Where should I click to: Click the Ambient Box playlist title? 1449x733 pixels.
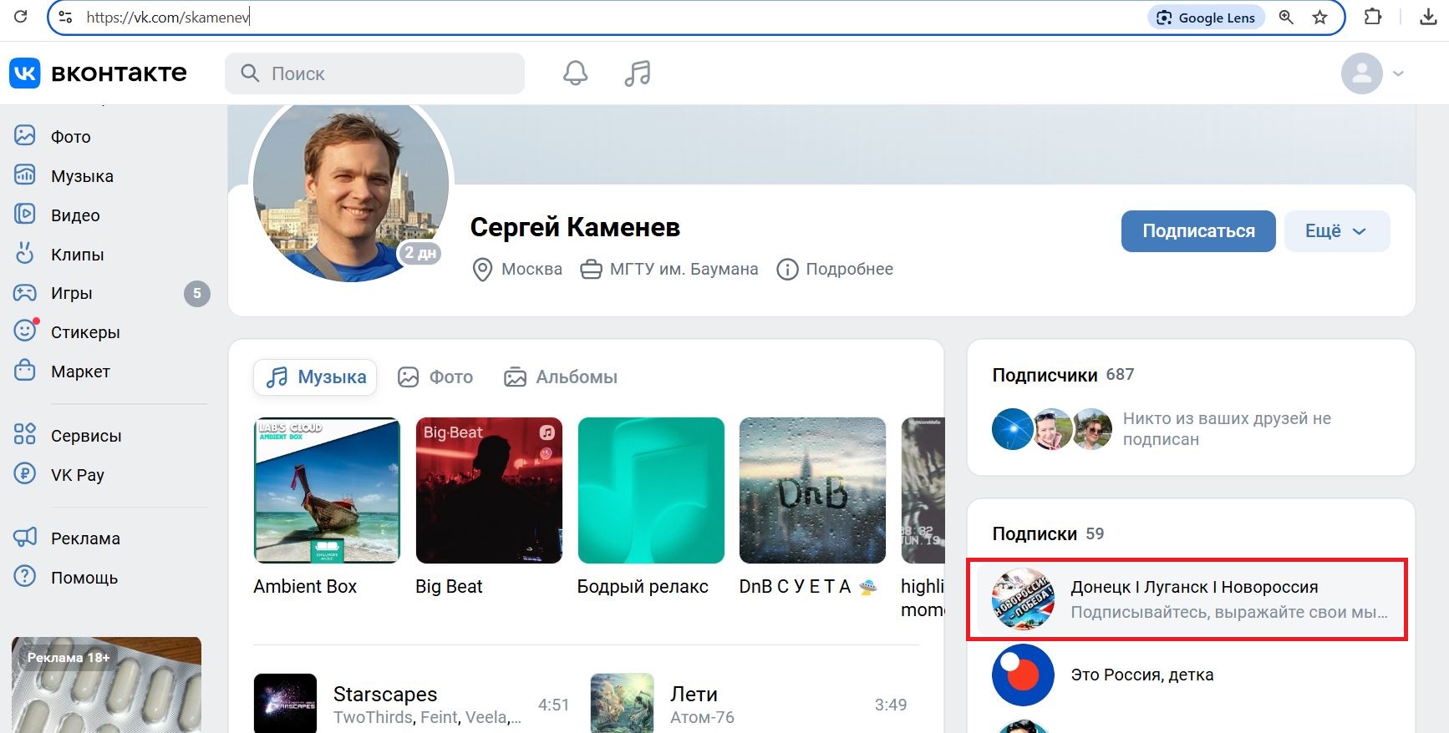[305, 587]
